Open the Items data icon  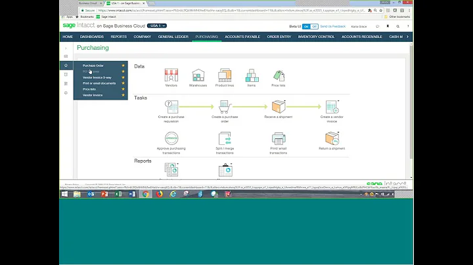tap(252, 75)
